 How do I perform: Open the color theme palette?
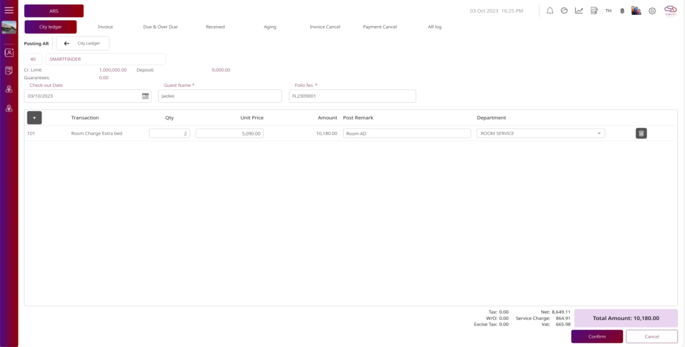tap(636, 11)
